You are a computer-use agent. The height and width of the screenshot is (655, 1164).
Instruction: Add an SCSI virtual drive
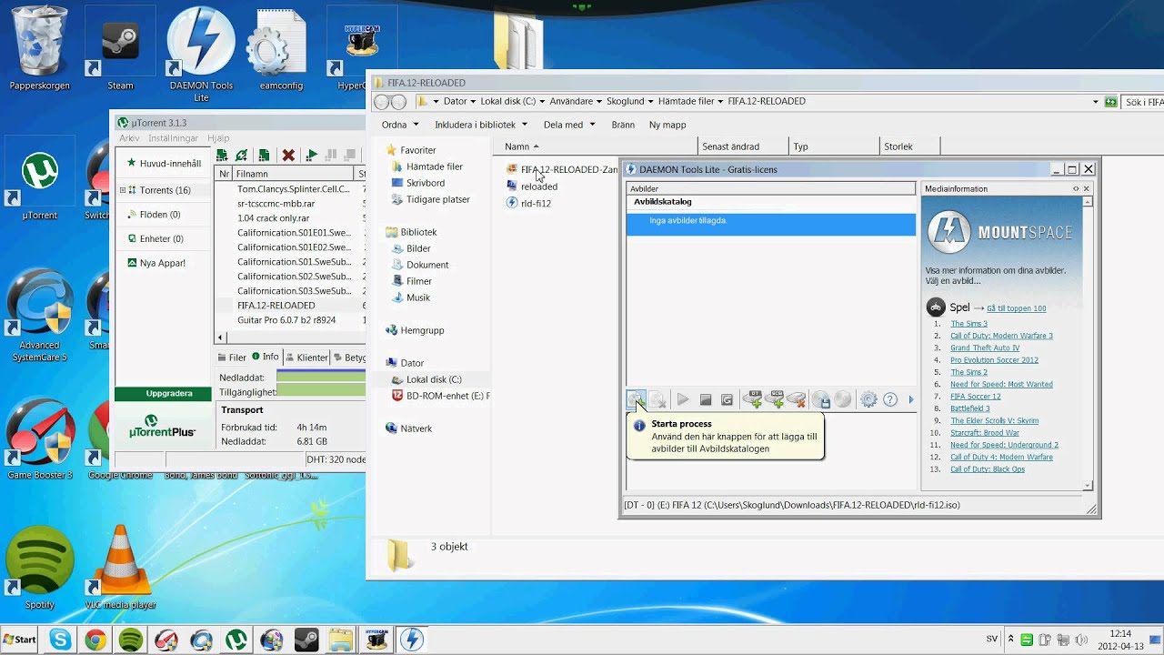775,399
